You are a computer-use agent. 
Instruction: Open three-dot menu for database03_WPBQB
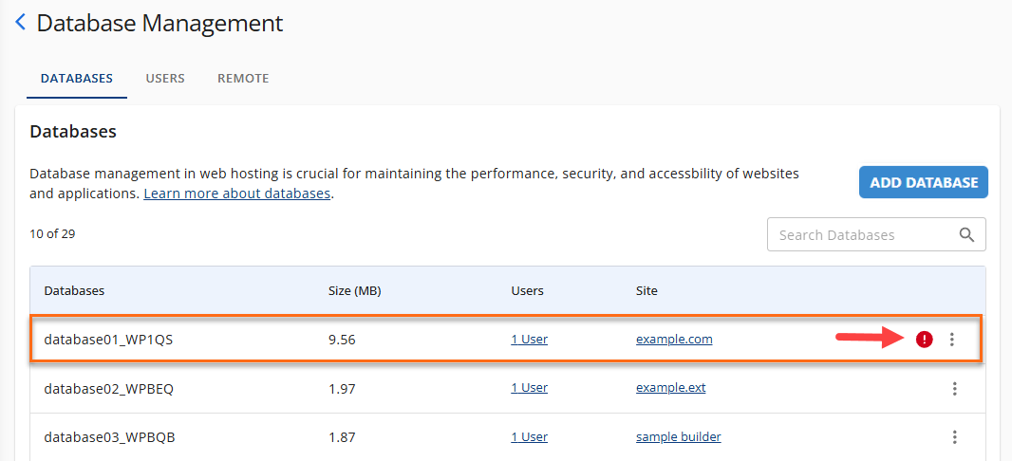(x=955, y=437)
